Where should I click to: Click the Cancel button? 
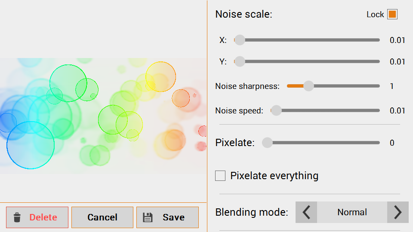[102, 217]
